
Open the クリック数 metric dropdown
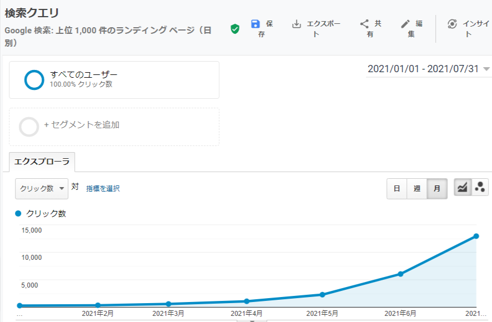(x=42, y=189)
